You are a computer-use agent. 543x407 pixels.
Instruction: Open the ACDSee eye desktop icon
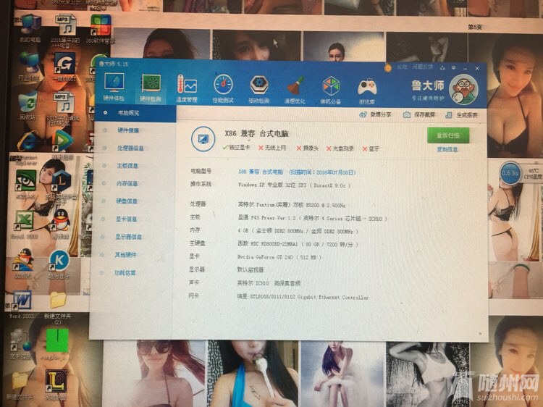tap(25, 185)
